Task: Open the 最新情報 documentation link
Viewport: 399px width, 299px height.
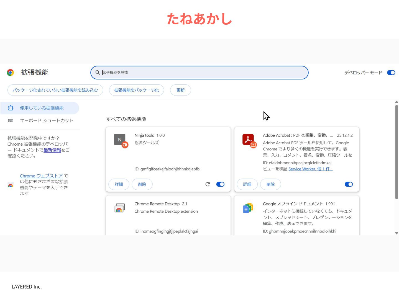Action: (52, 150)
